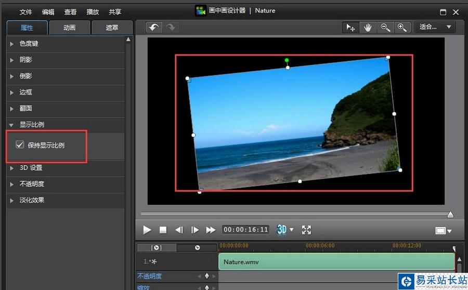Toggle the 不透明度 keyframe diamond
The height and width of the screenshot is (290, 468).
(x=206, y=276)
